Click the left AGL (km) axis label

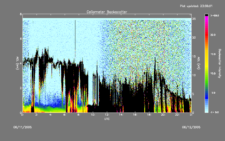tap(17, 63)
